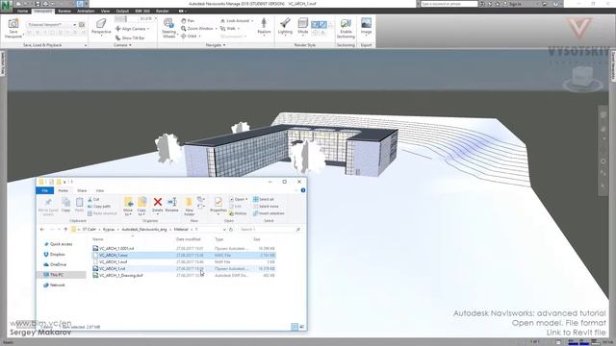Open the Perspective camera mode tool

(x=101, y=27)
